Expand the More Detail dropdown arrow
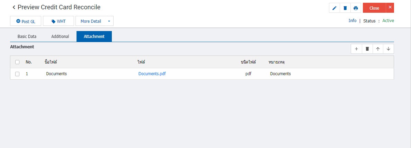The height and width of the screenshot is (148, 411). click(x=109, y=21)
